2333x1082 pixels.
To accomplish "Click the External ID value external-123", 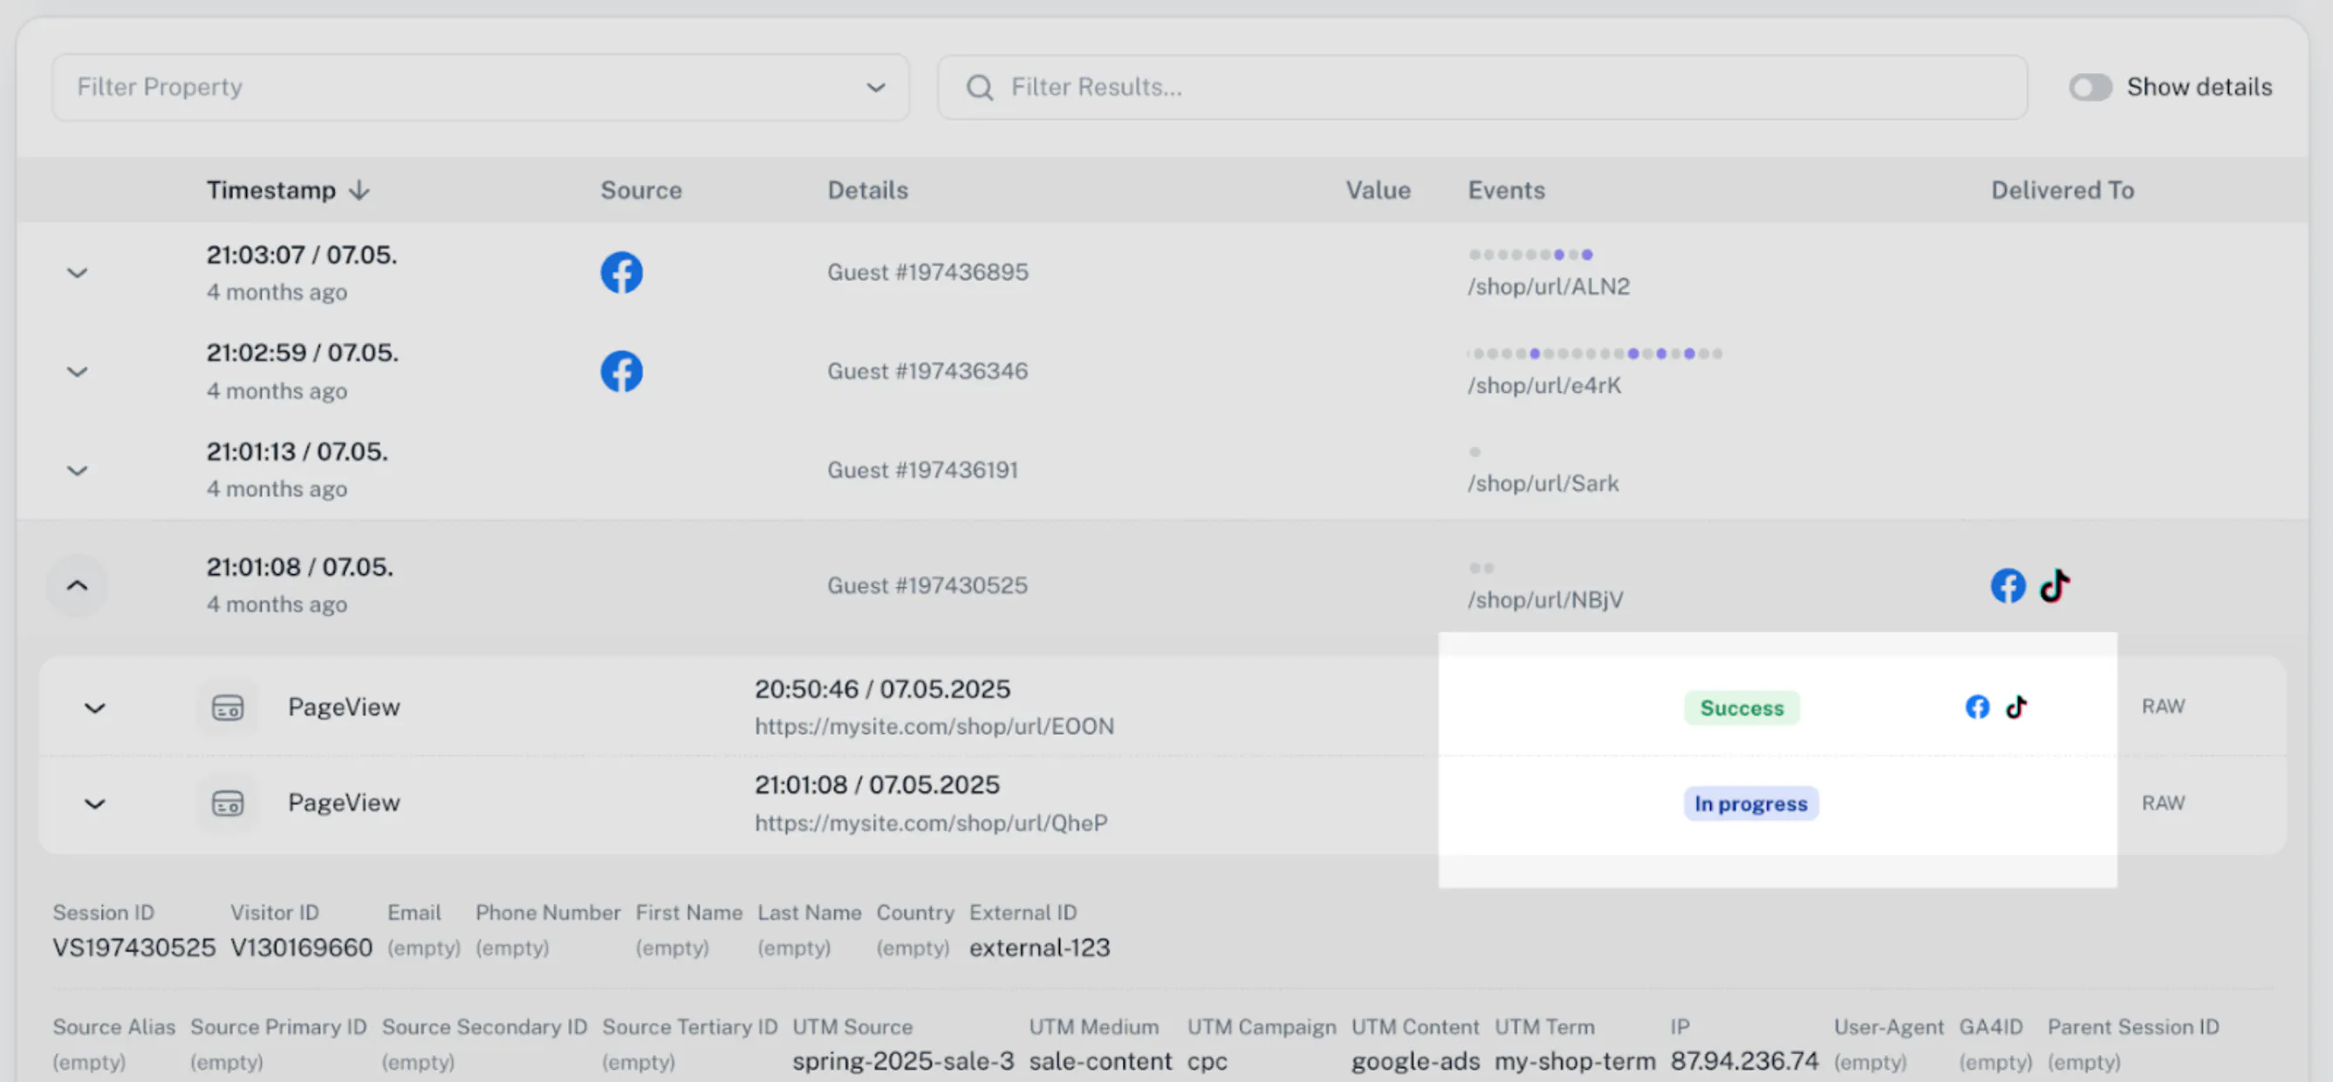I will coord(1039,948).
